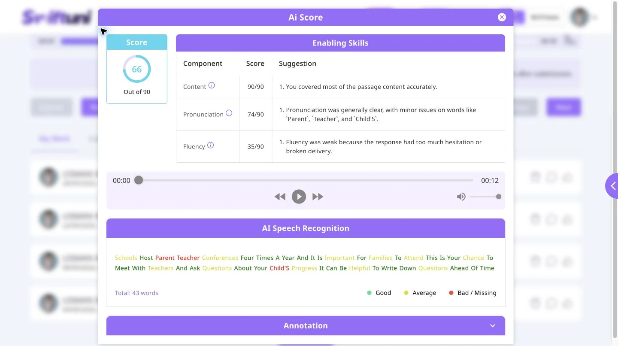Expand the Annotation section
618x346 pixels.
(306, 326)
